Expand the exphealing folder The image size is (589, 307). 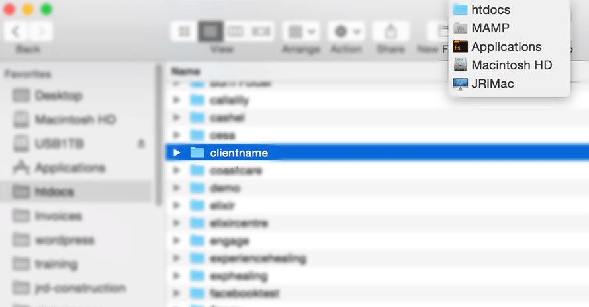176,275
